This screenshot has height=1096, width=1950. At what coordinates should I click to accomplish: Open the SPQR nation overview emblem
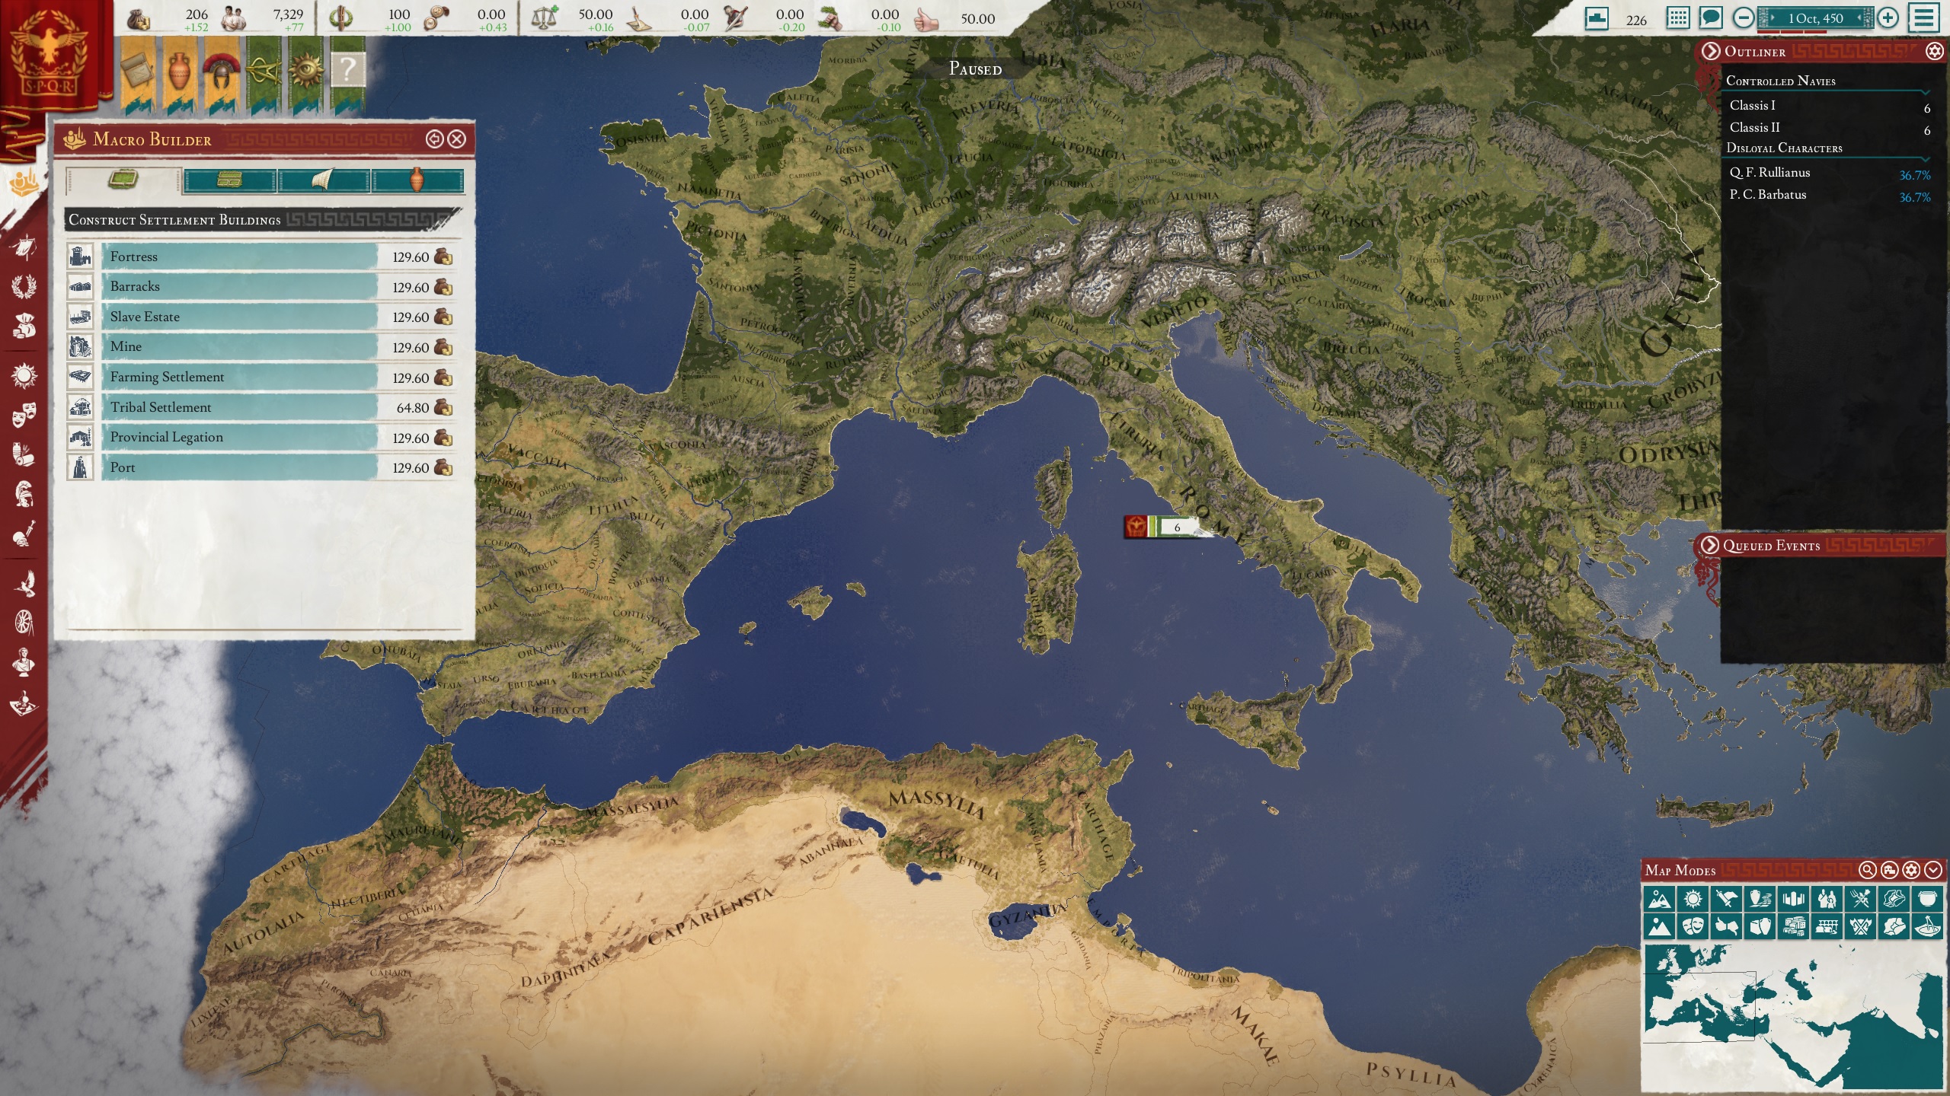pos(50,59)
